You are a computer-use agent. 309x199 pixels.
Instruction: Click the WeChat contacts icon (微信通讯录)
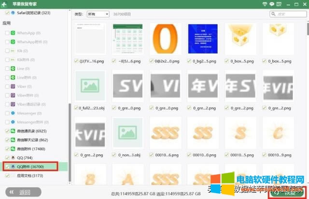[x=14, y=131]
